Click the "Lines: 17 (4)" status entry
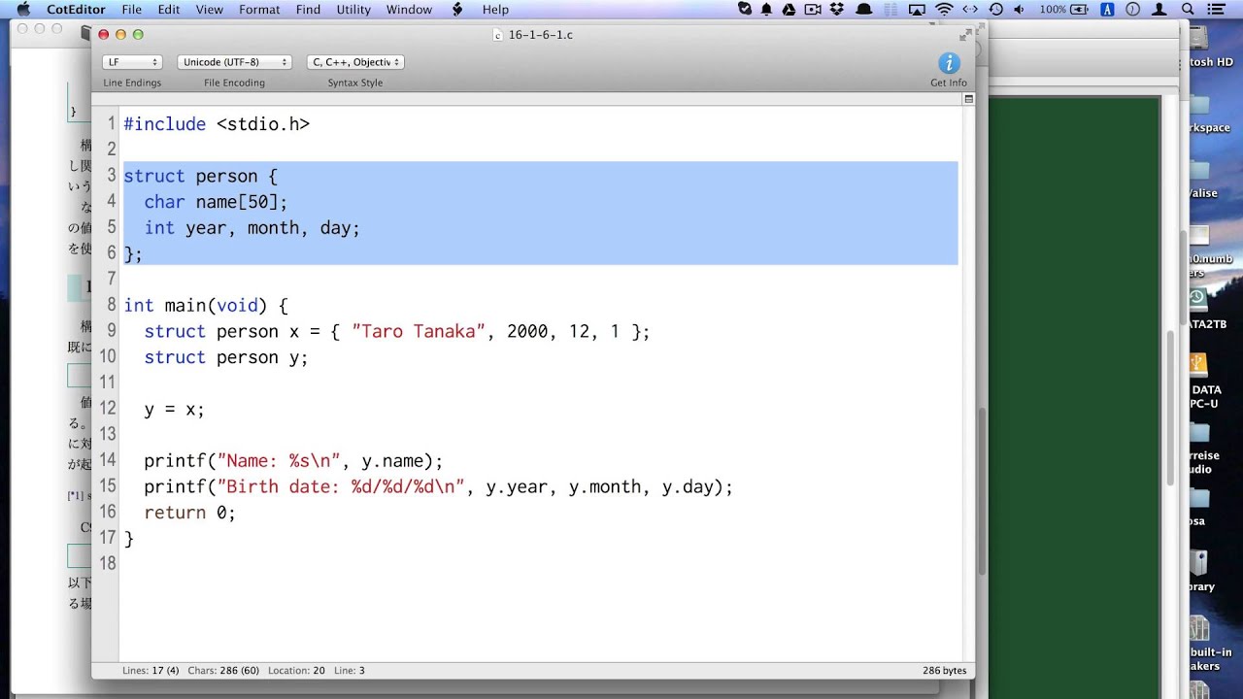Image resolution: width=1243 pixels, height=699 pixels. pos(151,670)
